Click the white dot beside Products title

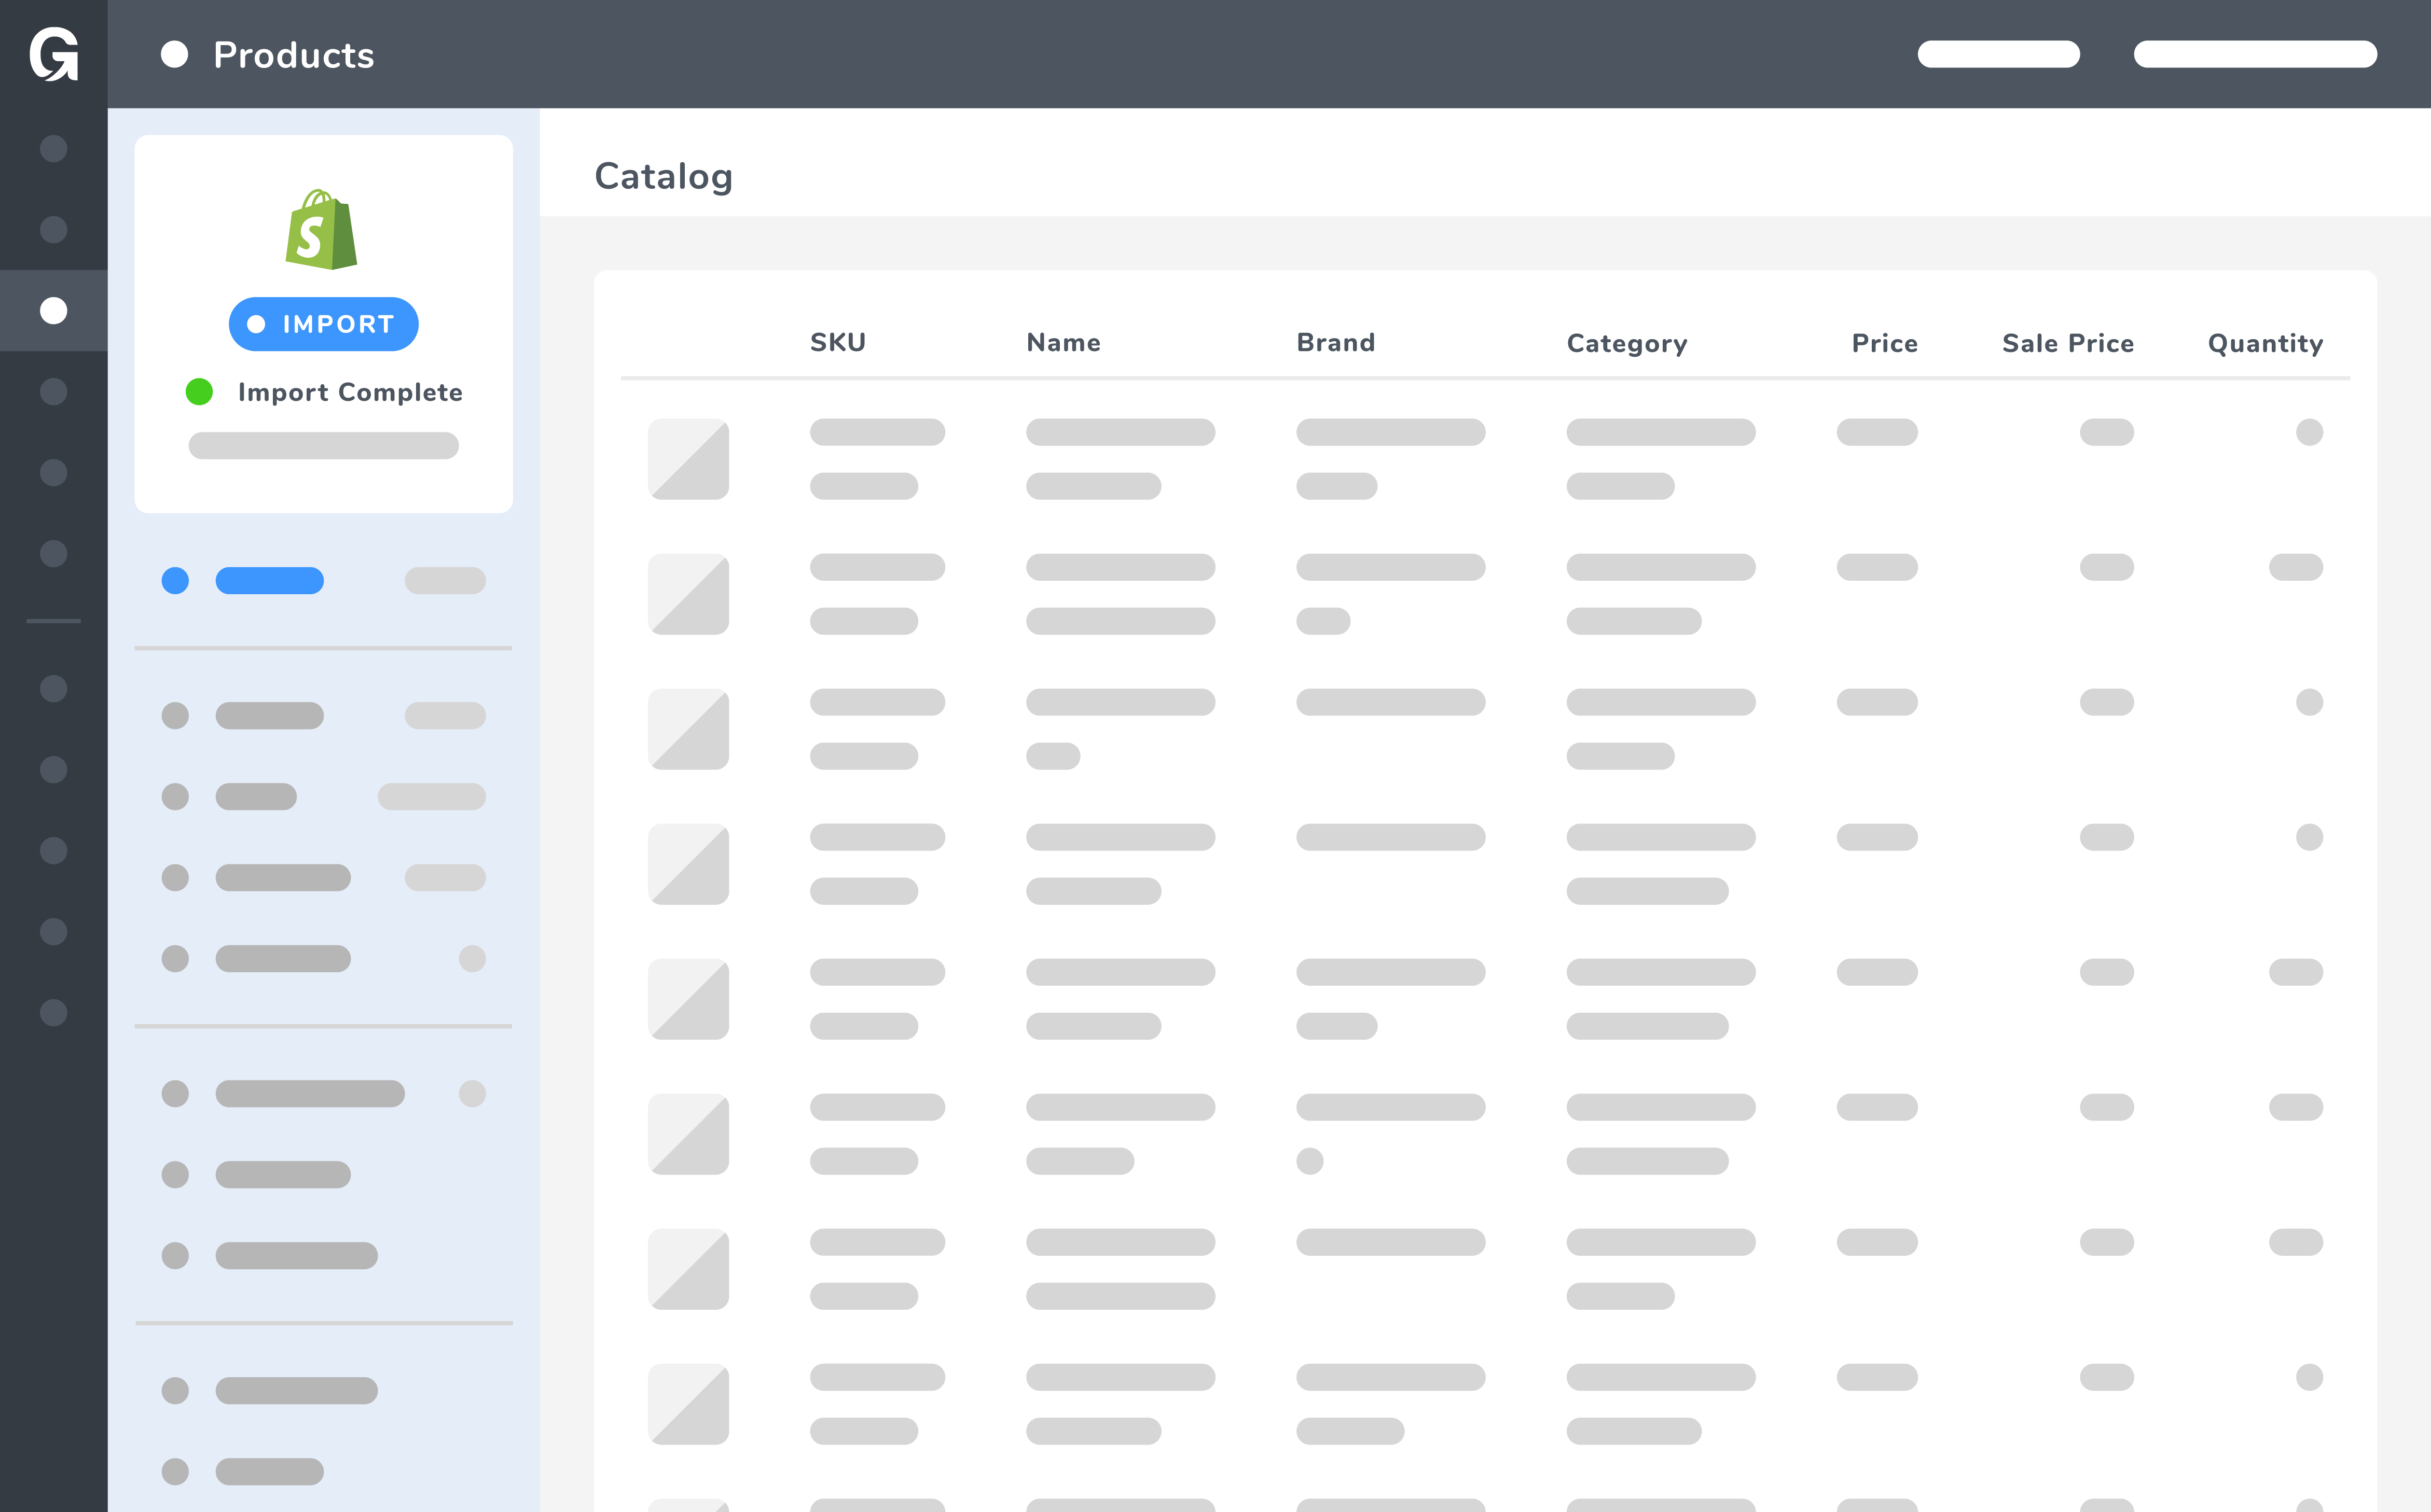(175, 54)
